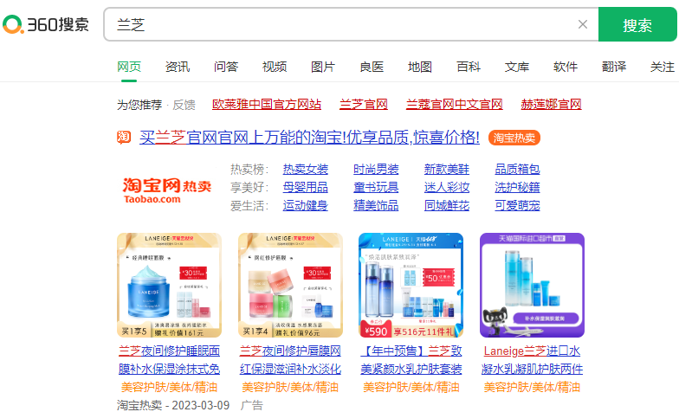Click 美容护肤/美体/精油 under sleeping mask
The width and height of the screenshot is (679, 412).
click(170, 387)
